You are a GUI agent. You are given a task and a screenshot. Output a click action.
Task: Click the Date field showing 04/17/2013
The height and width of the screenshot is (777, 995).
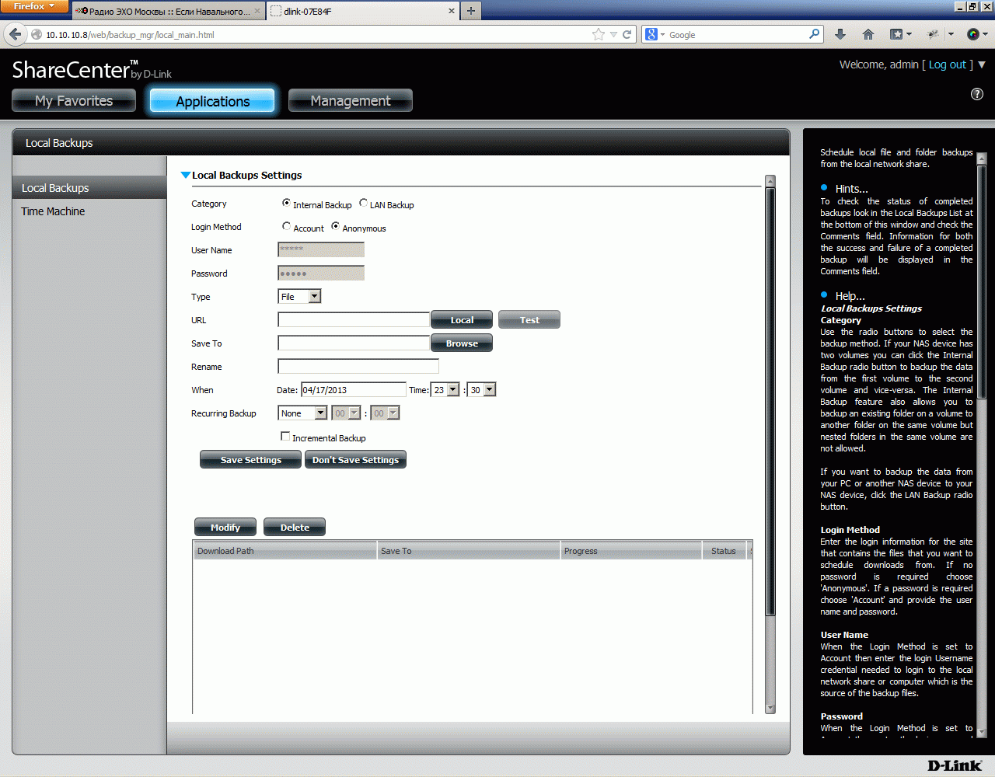pos(354,389)
